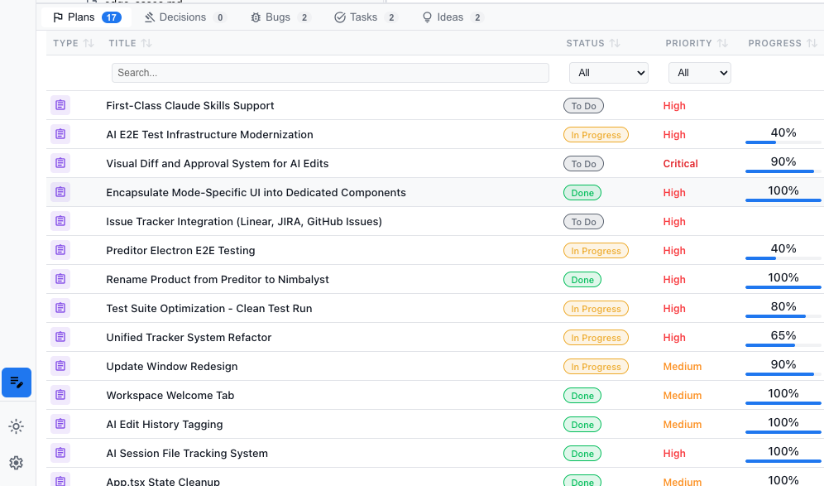Click the edit-list icon in left sidebar
This screenshot has height=486, width=824.
tap(17, 383)
